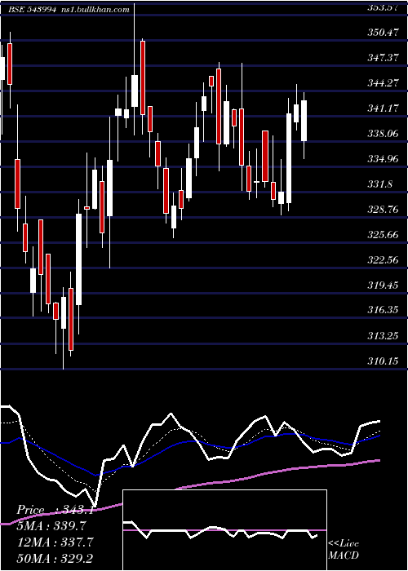The height and width of the screenshot is (571, 408).
Task: Click the '<<Live MACD' label
Action: (x=344, y=549)
